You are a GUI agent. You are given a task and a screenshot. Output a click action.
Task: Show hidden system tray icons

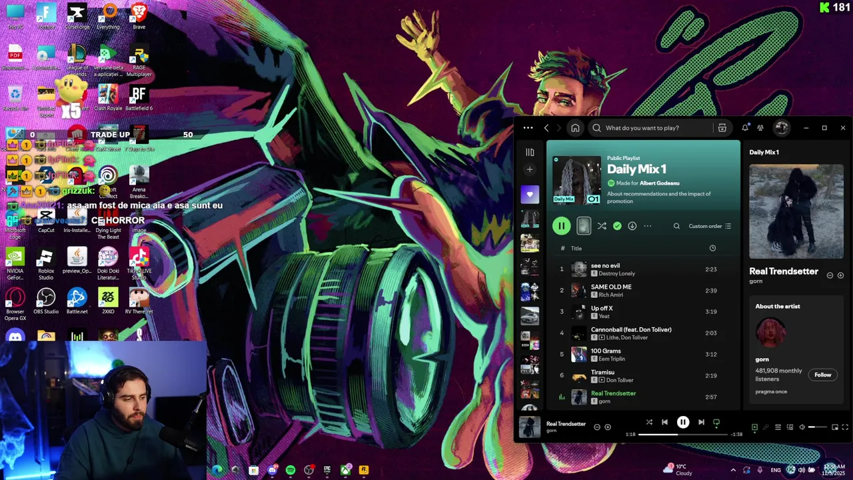[733, 470]
